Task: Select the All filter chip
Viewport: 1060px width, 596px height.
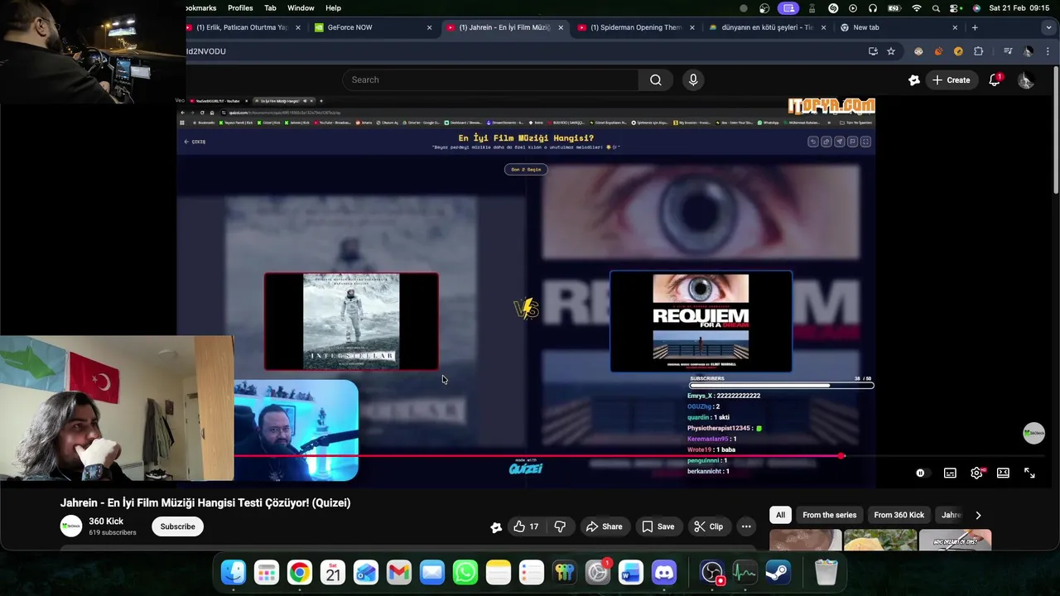Action: [780, 515]
